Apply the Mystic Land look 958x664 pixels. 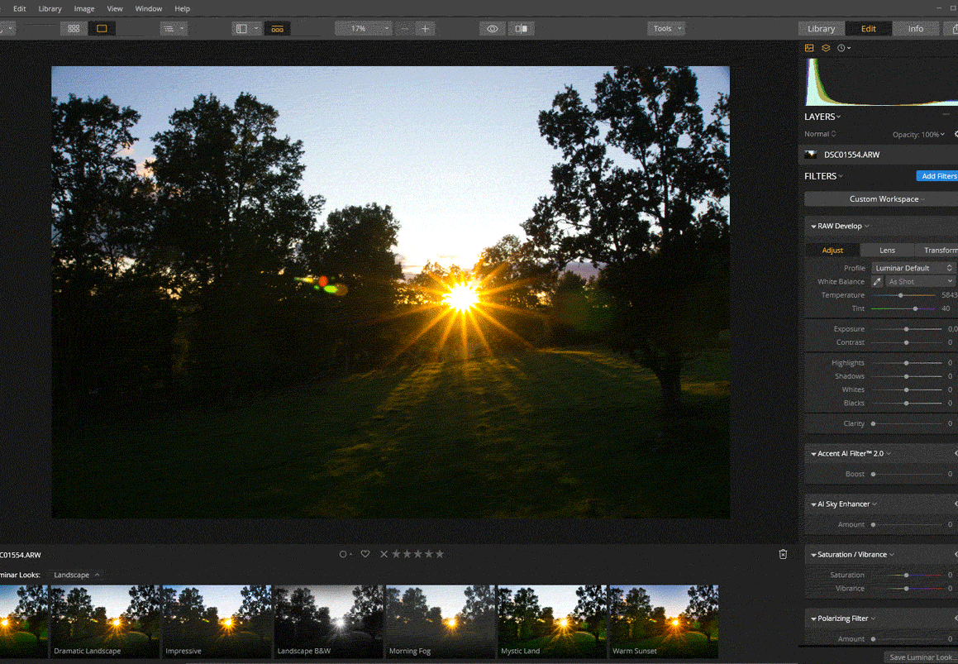pos(551,621)
